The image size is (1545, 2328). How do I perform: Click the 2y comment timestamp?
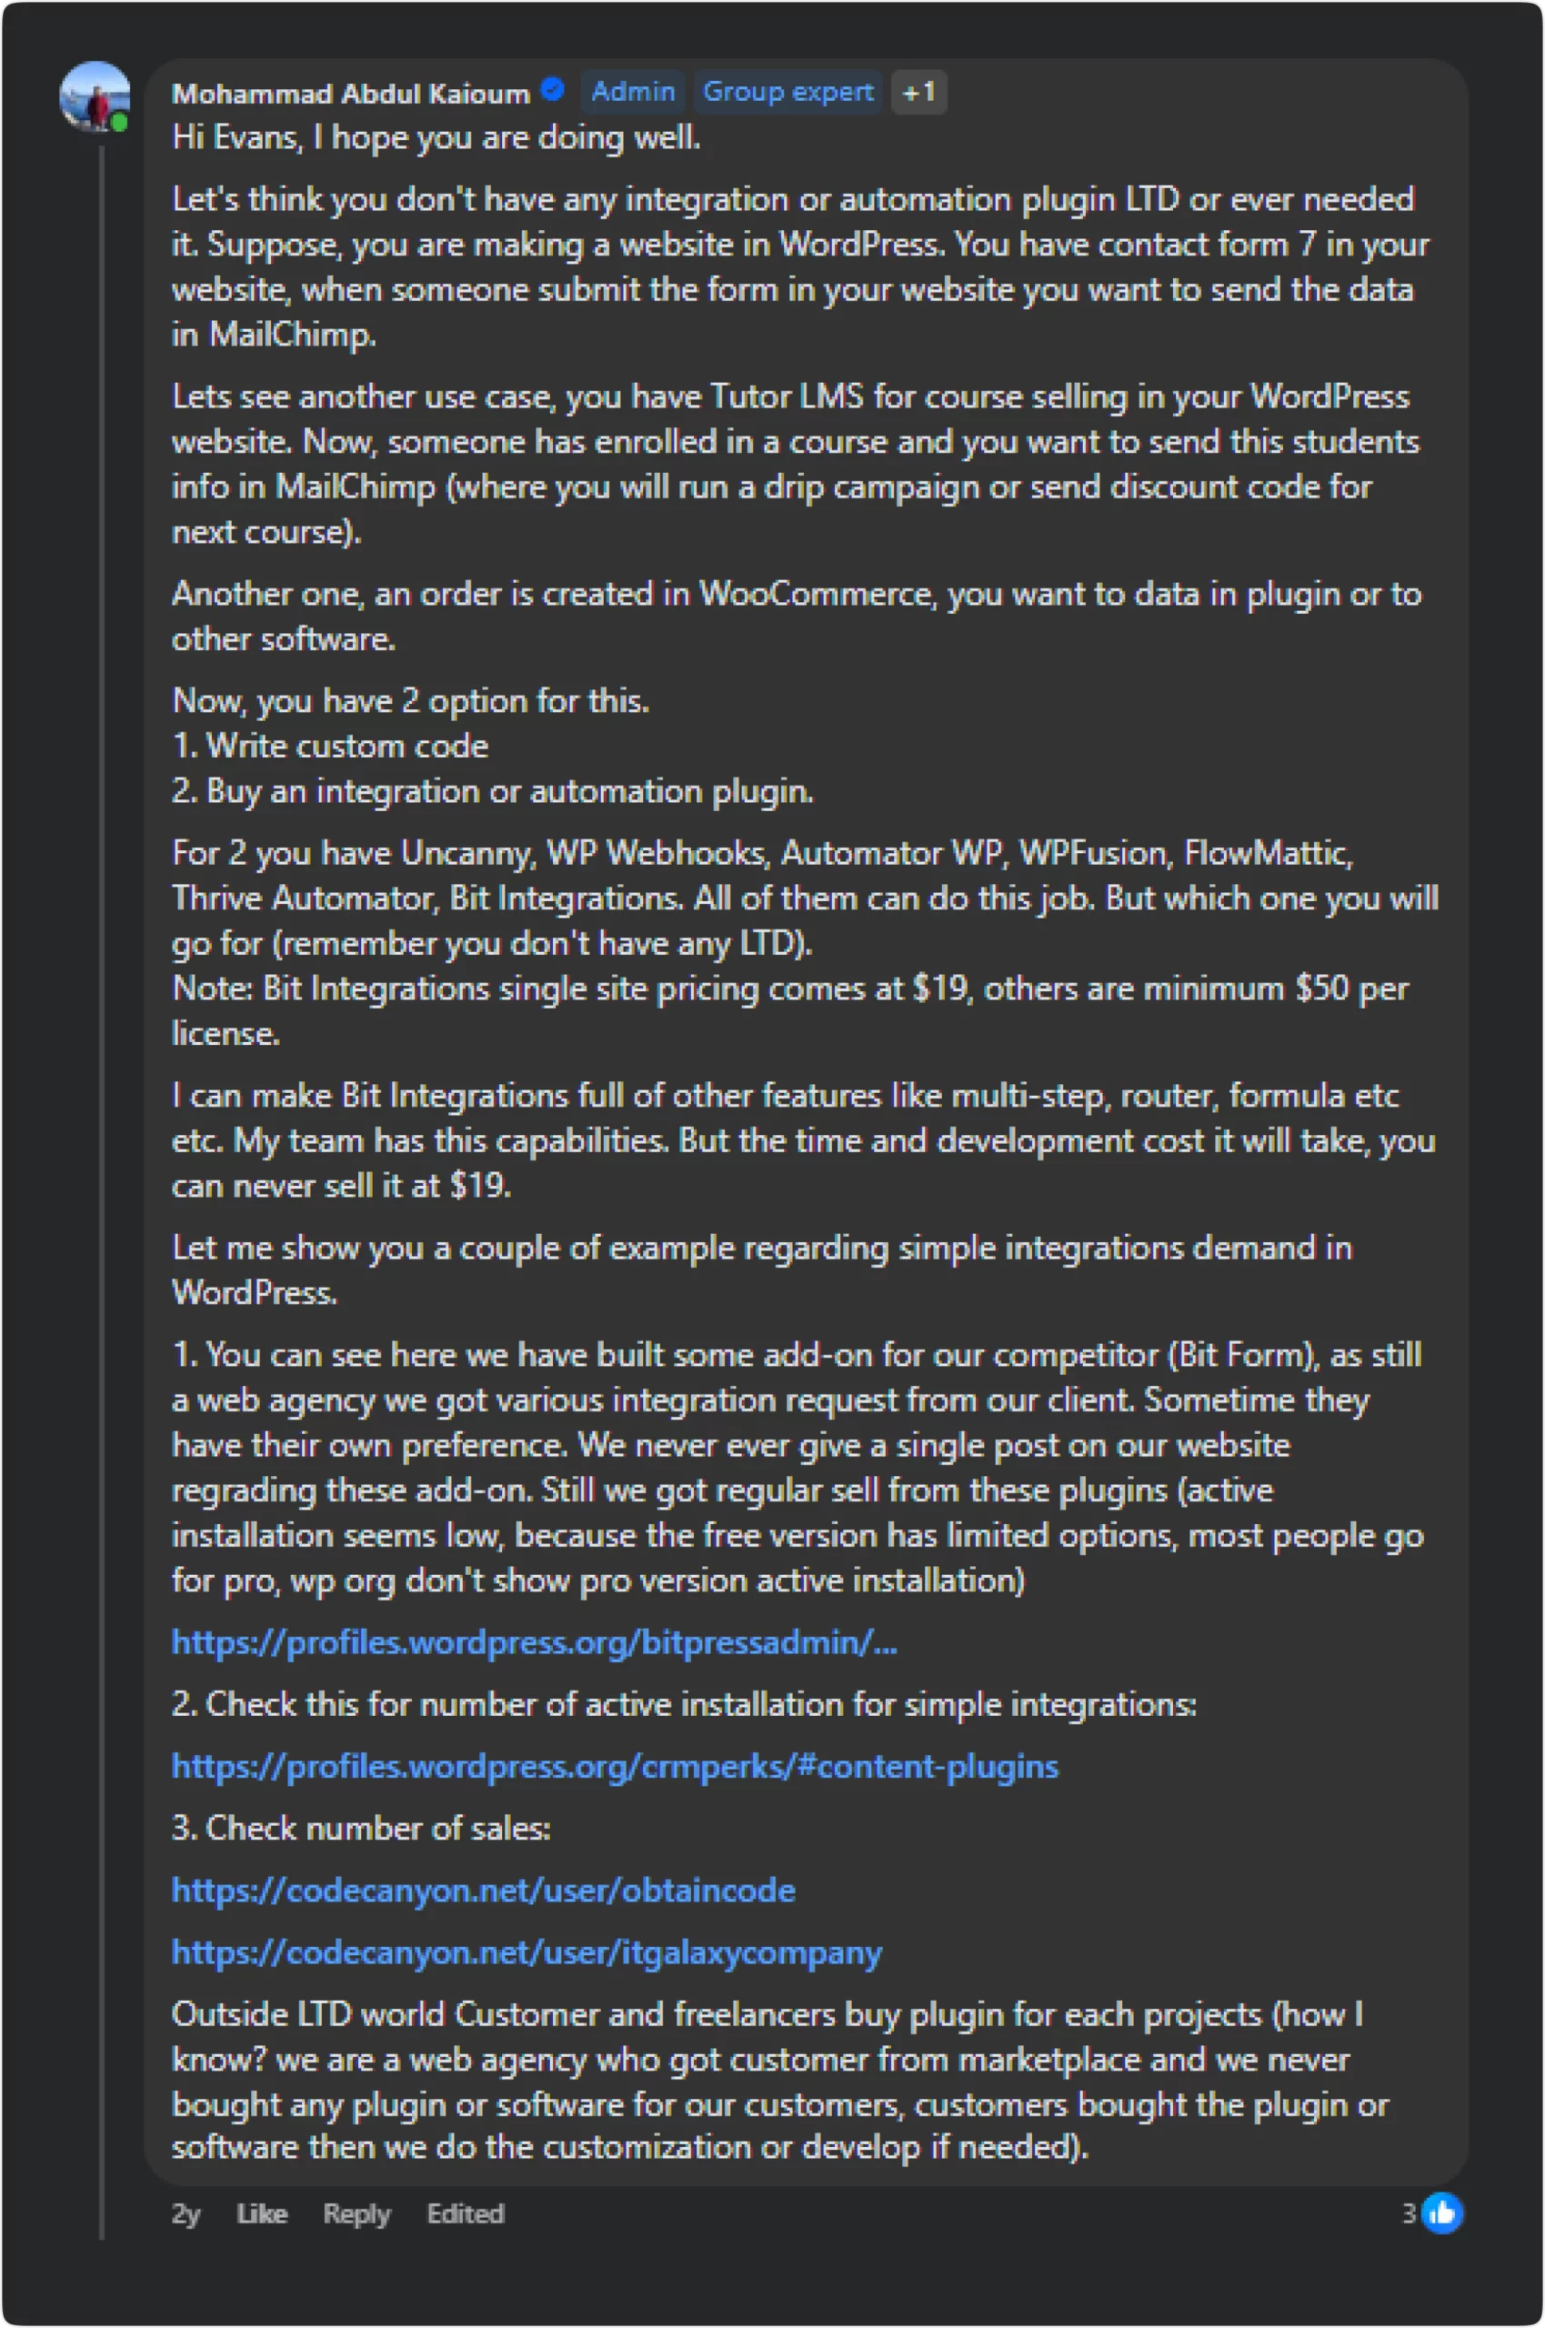186,2214
